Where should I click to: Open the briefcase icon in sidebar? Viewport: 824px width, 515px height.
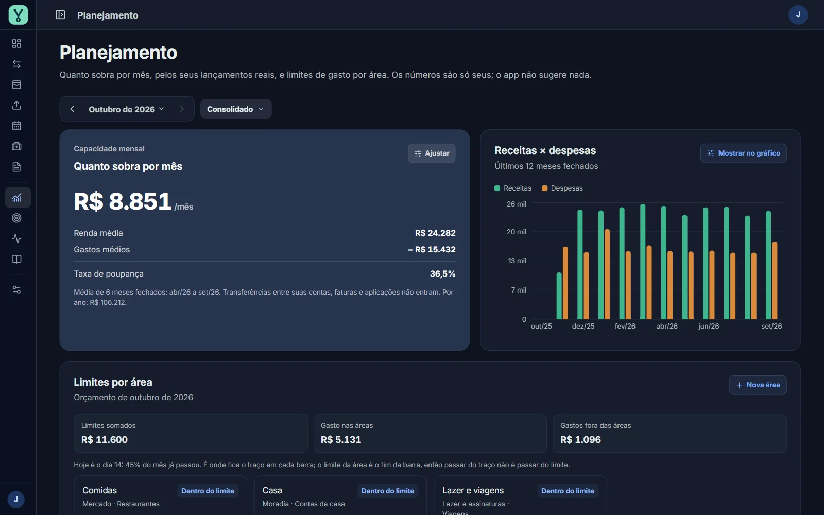16,146
